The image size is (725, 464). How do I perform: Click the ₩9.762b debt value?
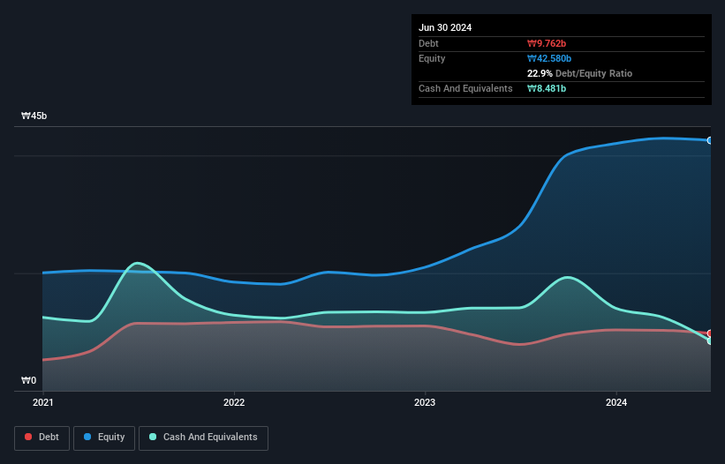(x=547, y=43)
